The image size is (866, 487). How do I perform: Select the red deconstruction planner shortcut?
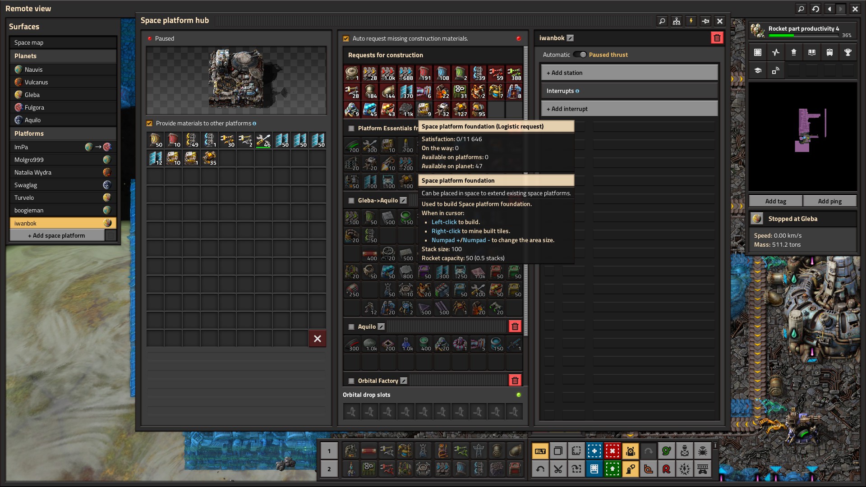pyautogui.click(x=612, y=451)
